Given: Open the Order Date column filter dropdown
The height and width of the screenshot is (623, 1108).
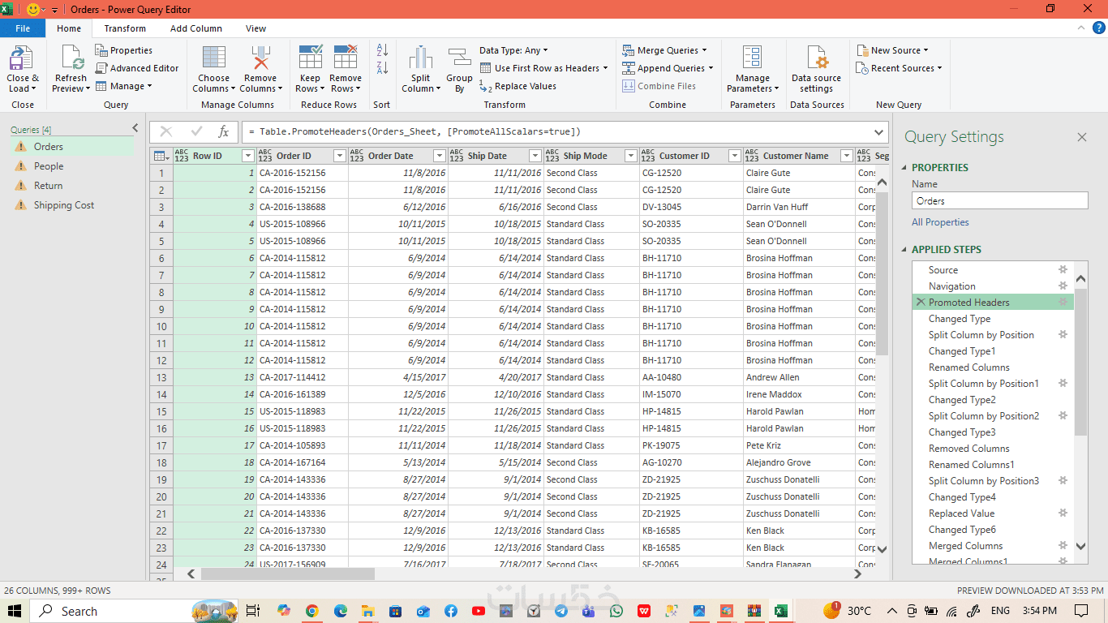Looking at the screenshot, I should (x=440, y=156).
